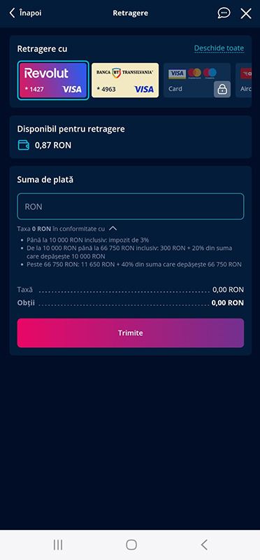Screen dimensions: 260x560
Task: Select the Revolut Visa card ending 1427
Action: 53,80
